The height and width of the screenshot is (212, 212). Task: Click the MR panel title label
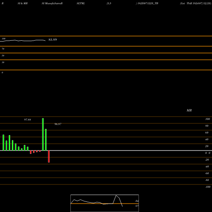coord(189,110)
